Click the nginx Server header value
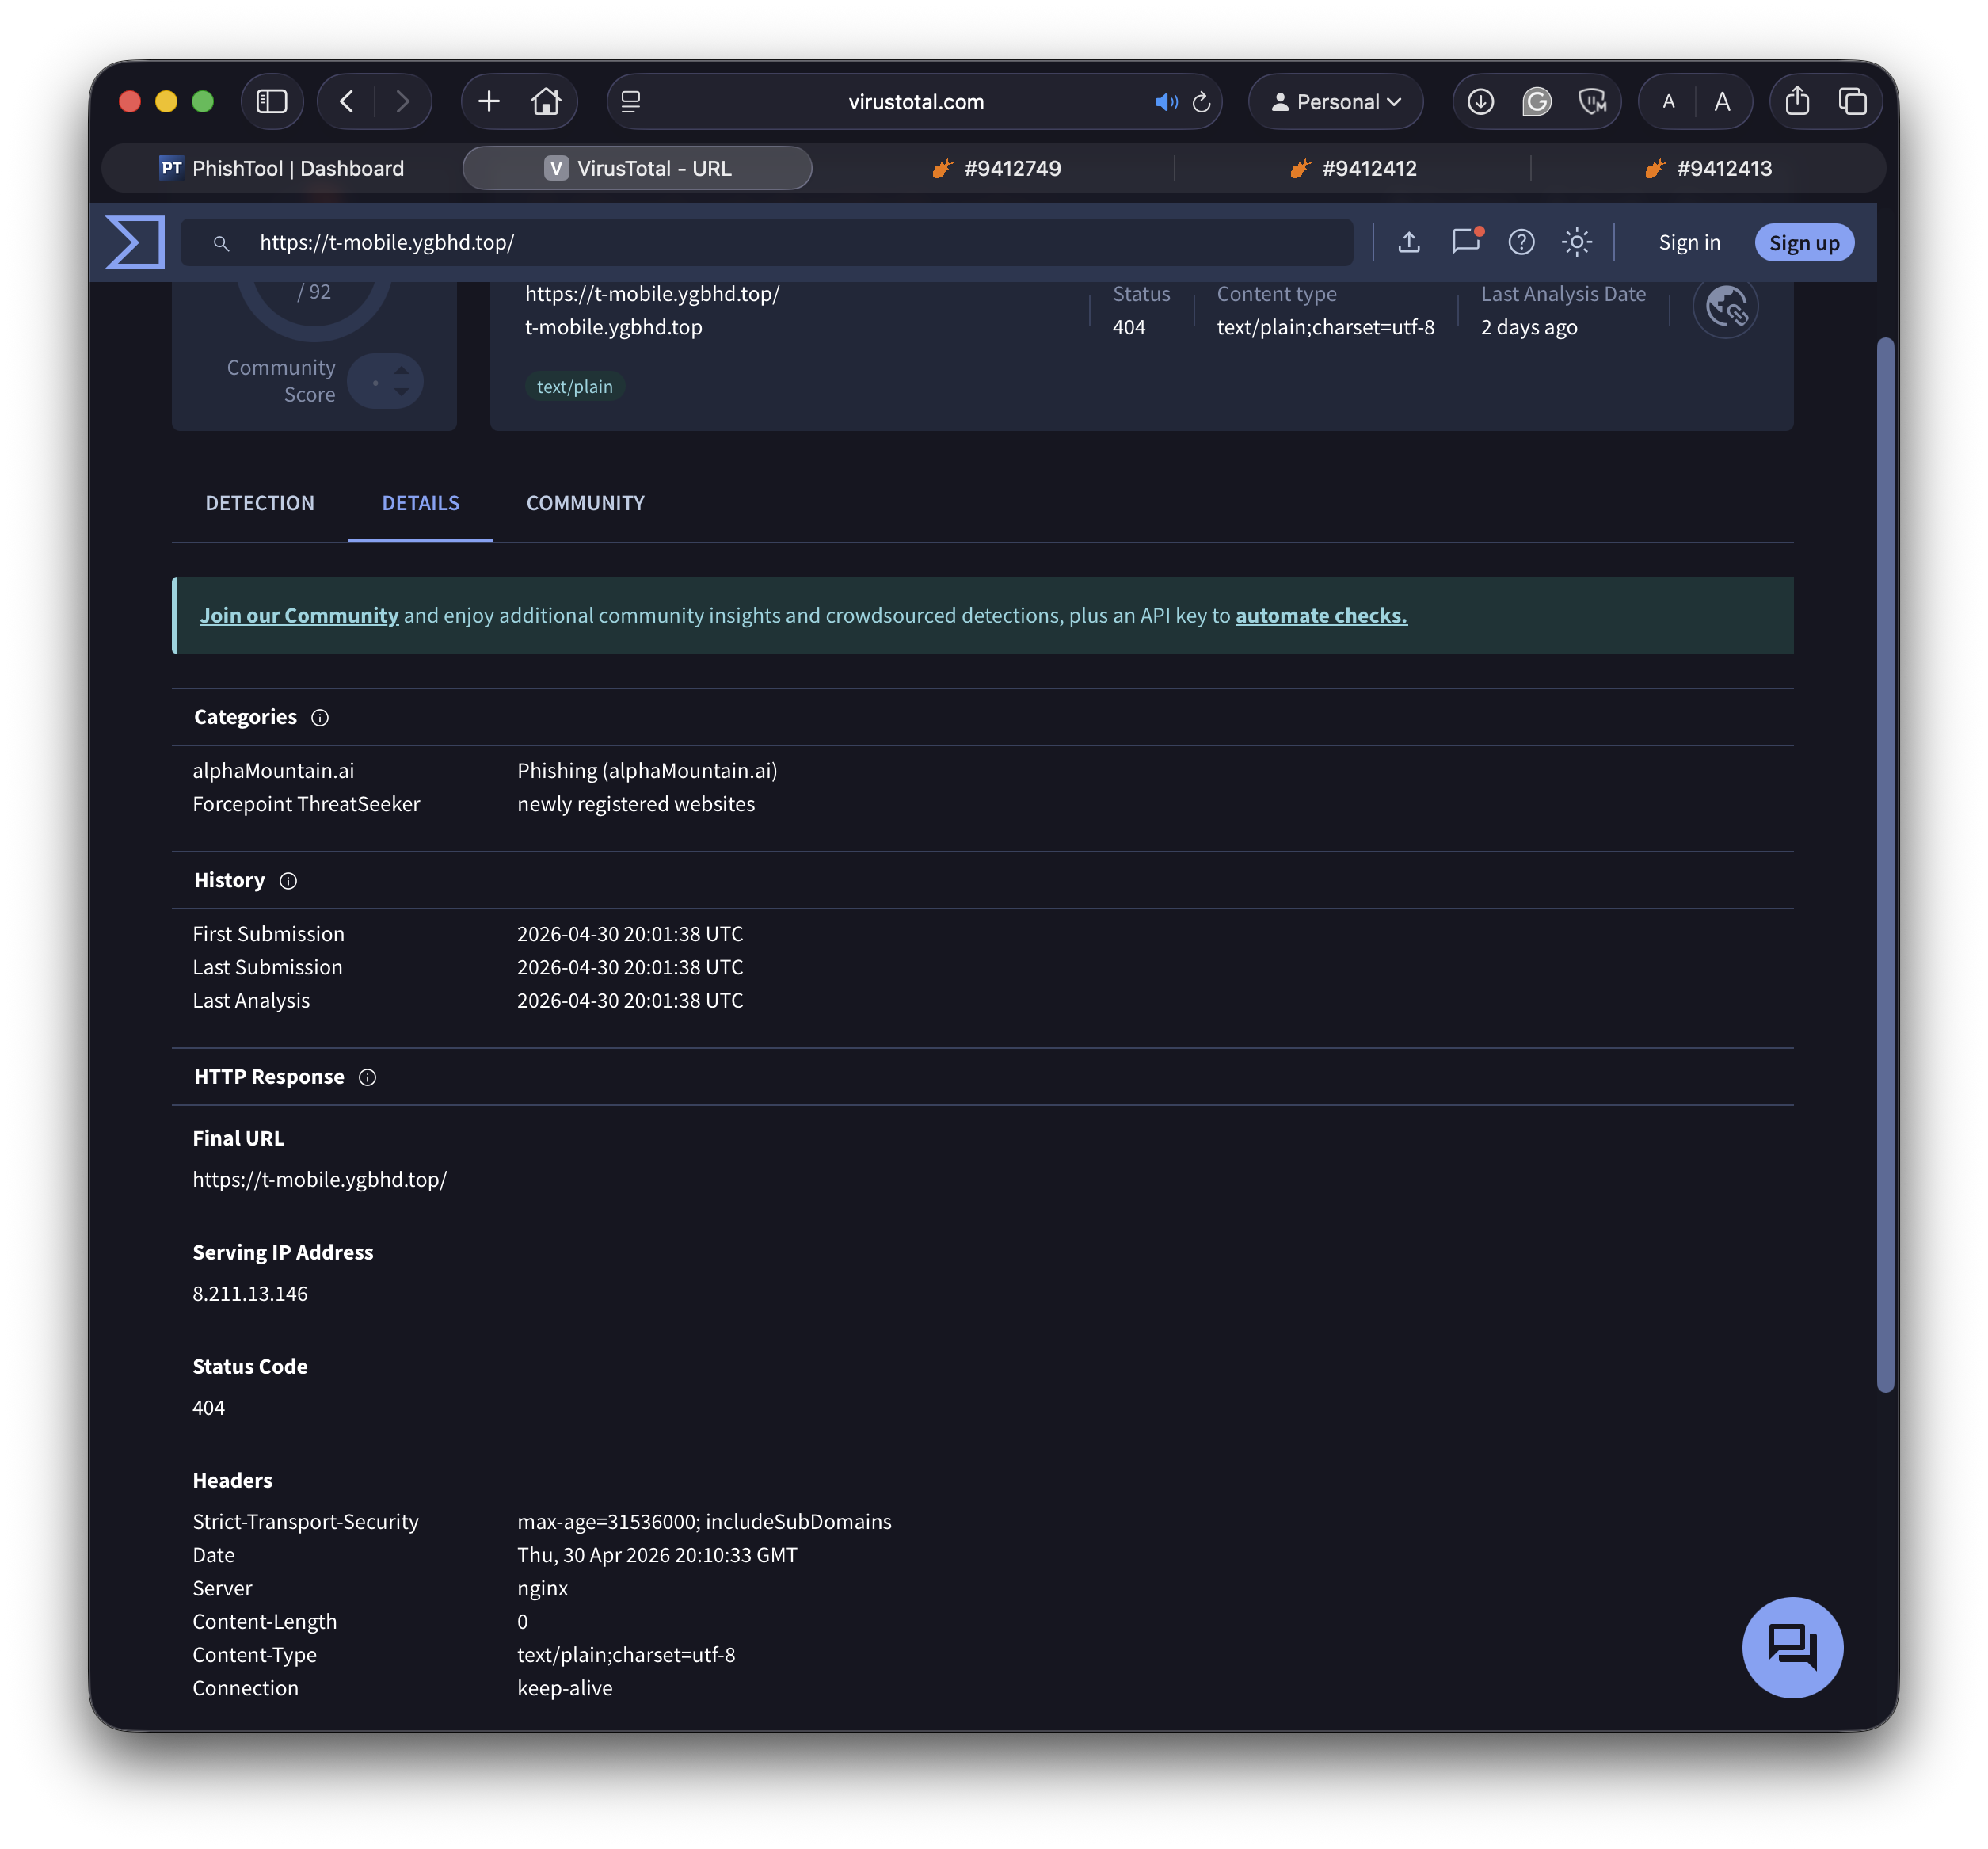The height and width of the screenshot is (1849, 1988). click(x=542, y=1588)
